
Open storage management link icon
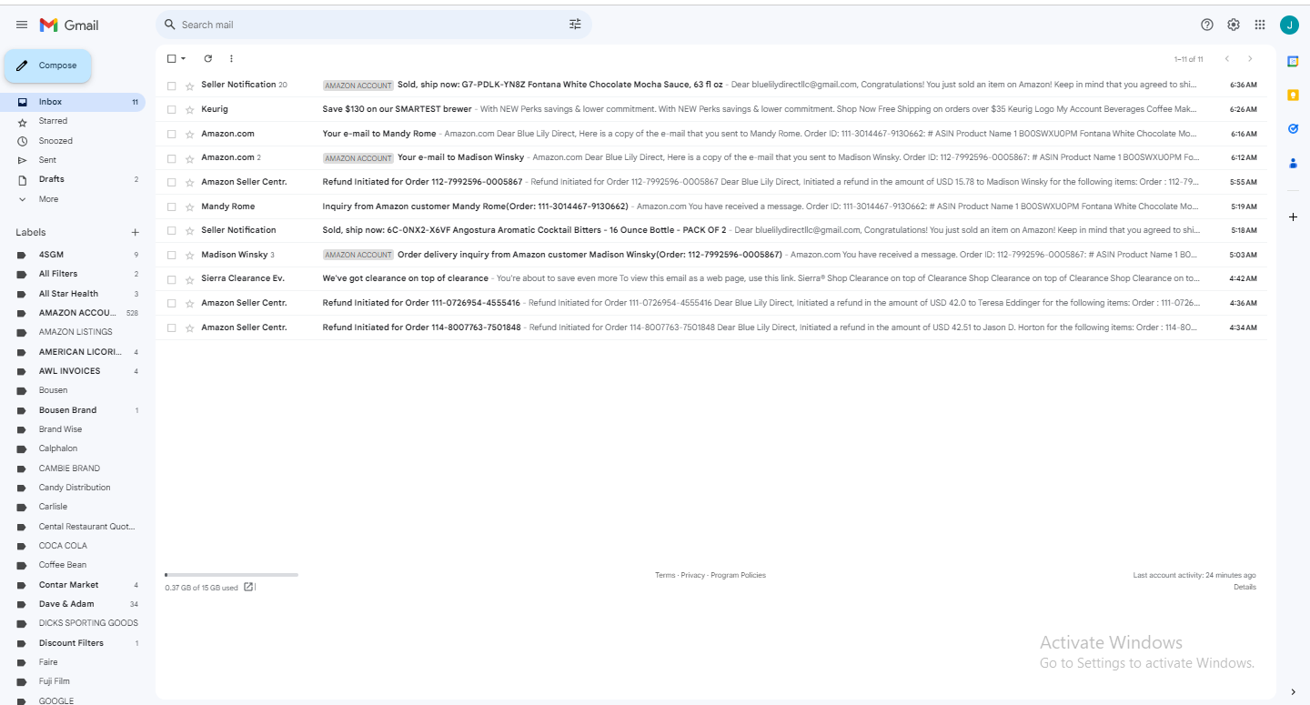click(249, 588)
